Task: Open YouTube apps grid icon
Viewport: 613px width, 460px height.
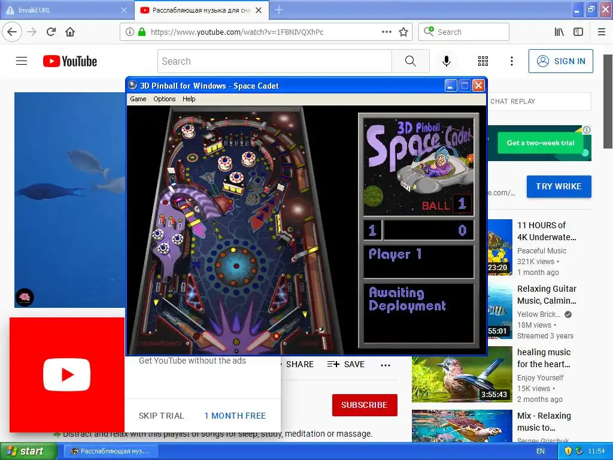Action: (x=483, y=61)
